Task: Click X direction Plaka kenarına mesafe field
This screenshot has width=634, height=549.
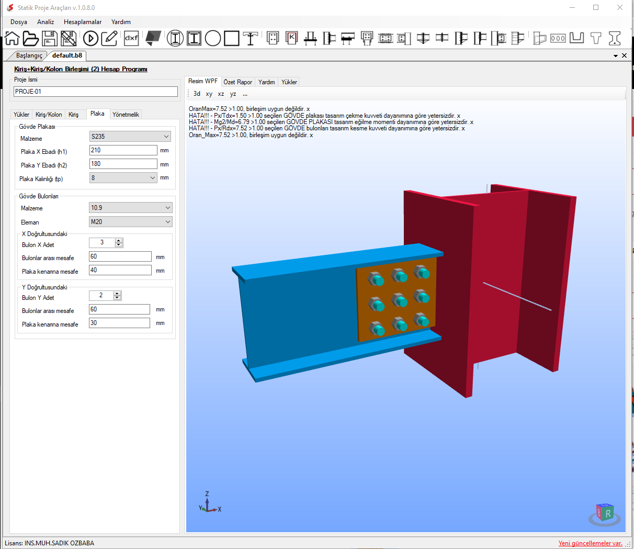Action: coord(120,270)
